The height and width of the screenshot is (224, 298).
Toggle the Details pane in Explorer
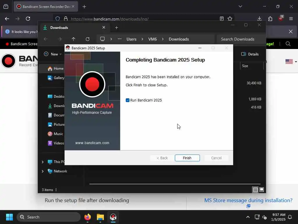pyautogui.click(x=250, y=54)
